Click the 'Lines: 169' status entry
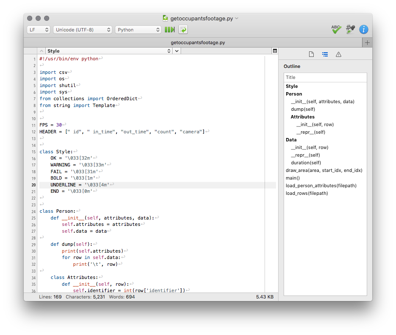 [50, 297]
